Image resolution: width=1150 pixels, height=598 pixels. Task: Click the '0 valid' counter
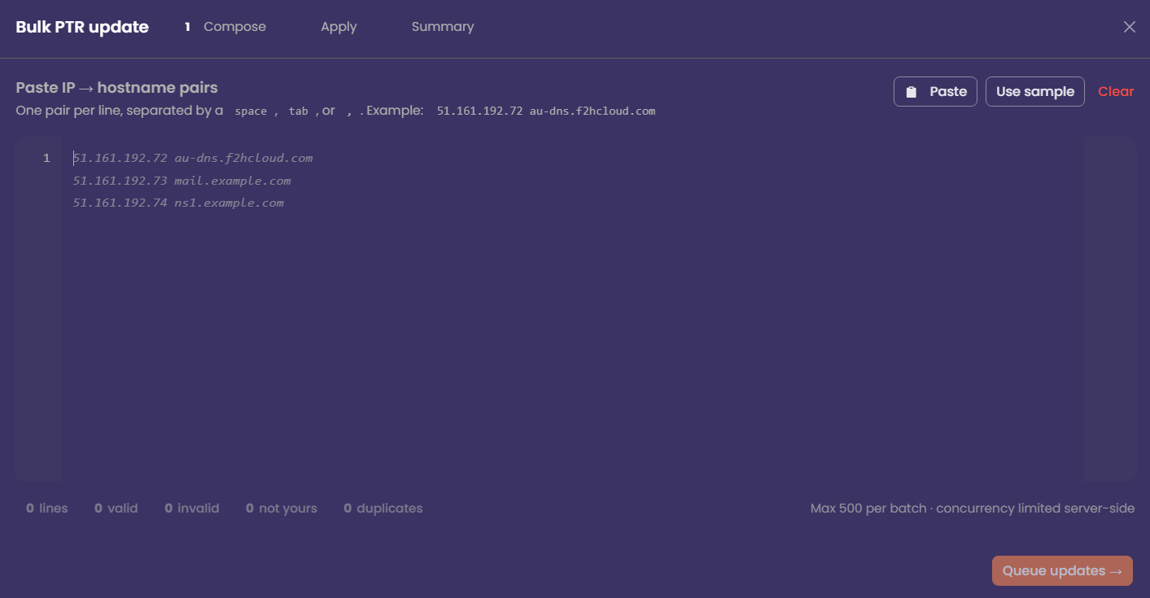pyautogui.click(x=116, y=508)
